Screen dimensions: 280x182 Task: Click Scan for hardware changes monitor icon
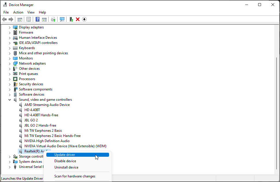[x=62, y=19]
